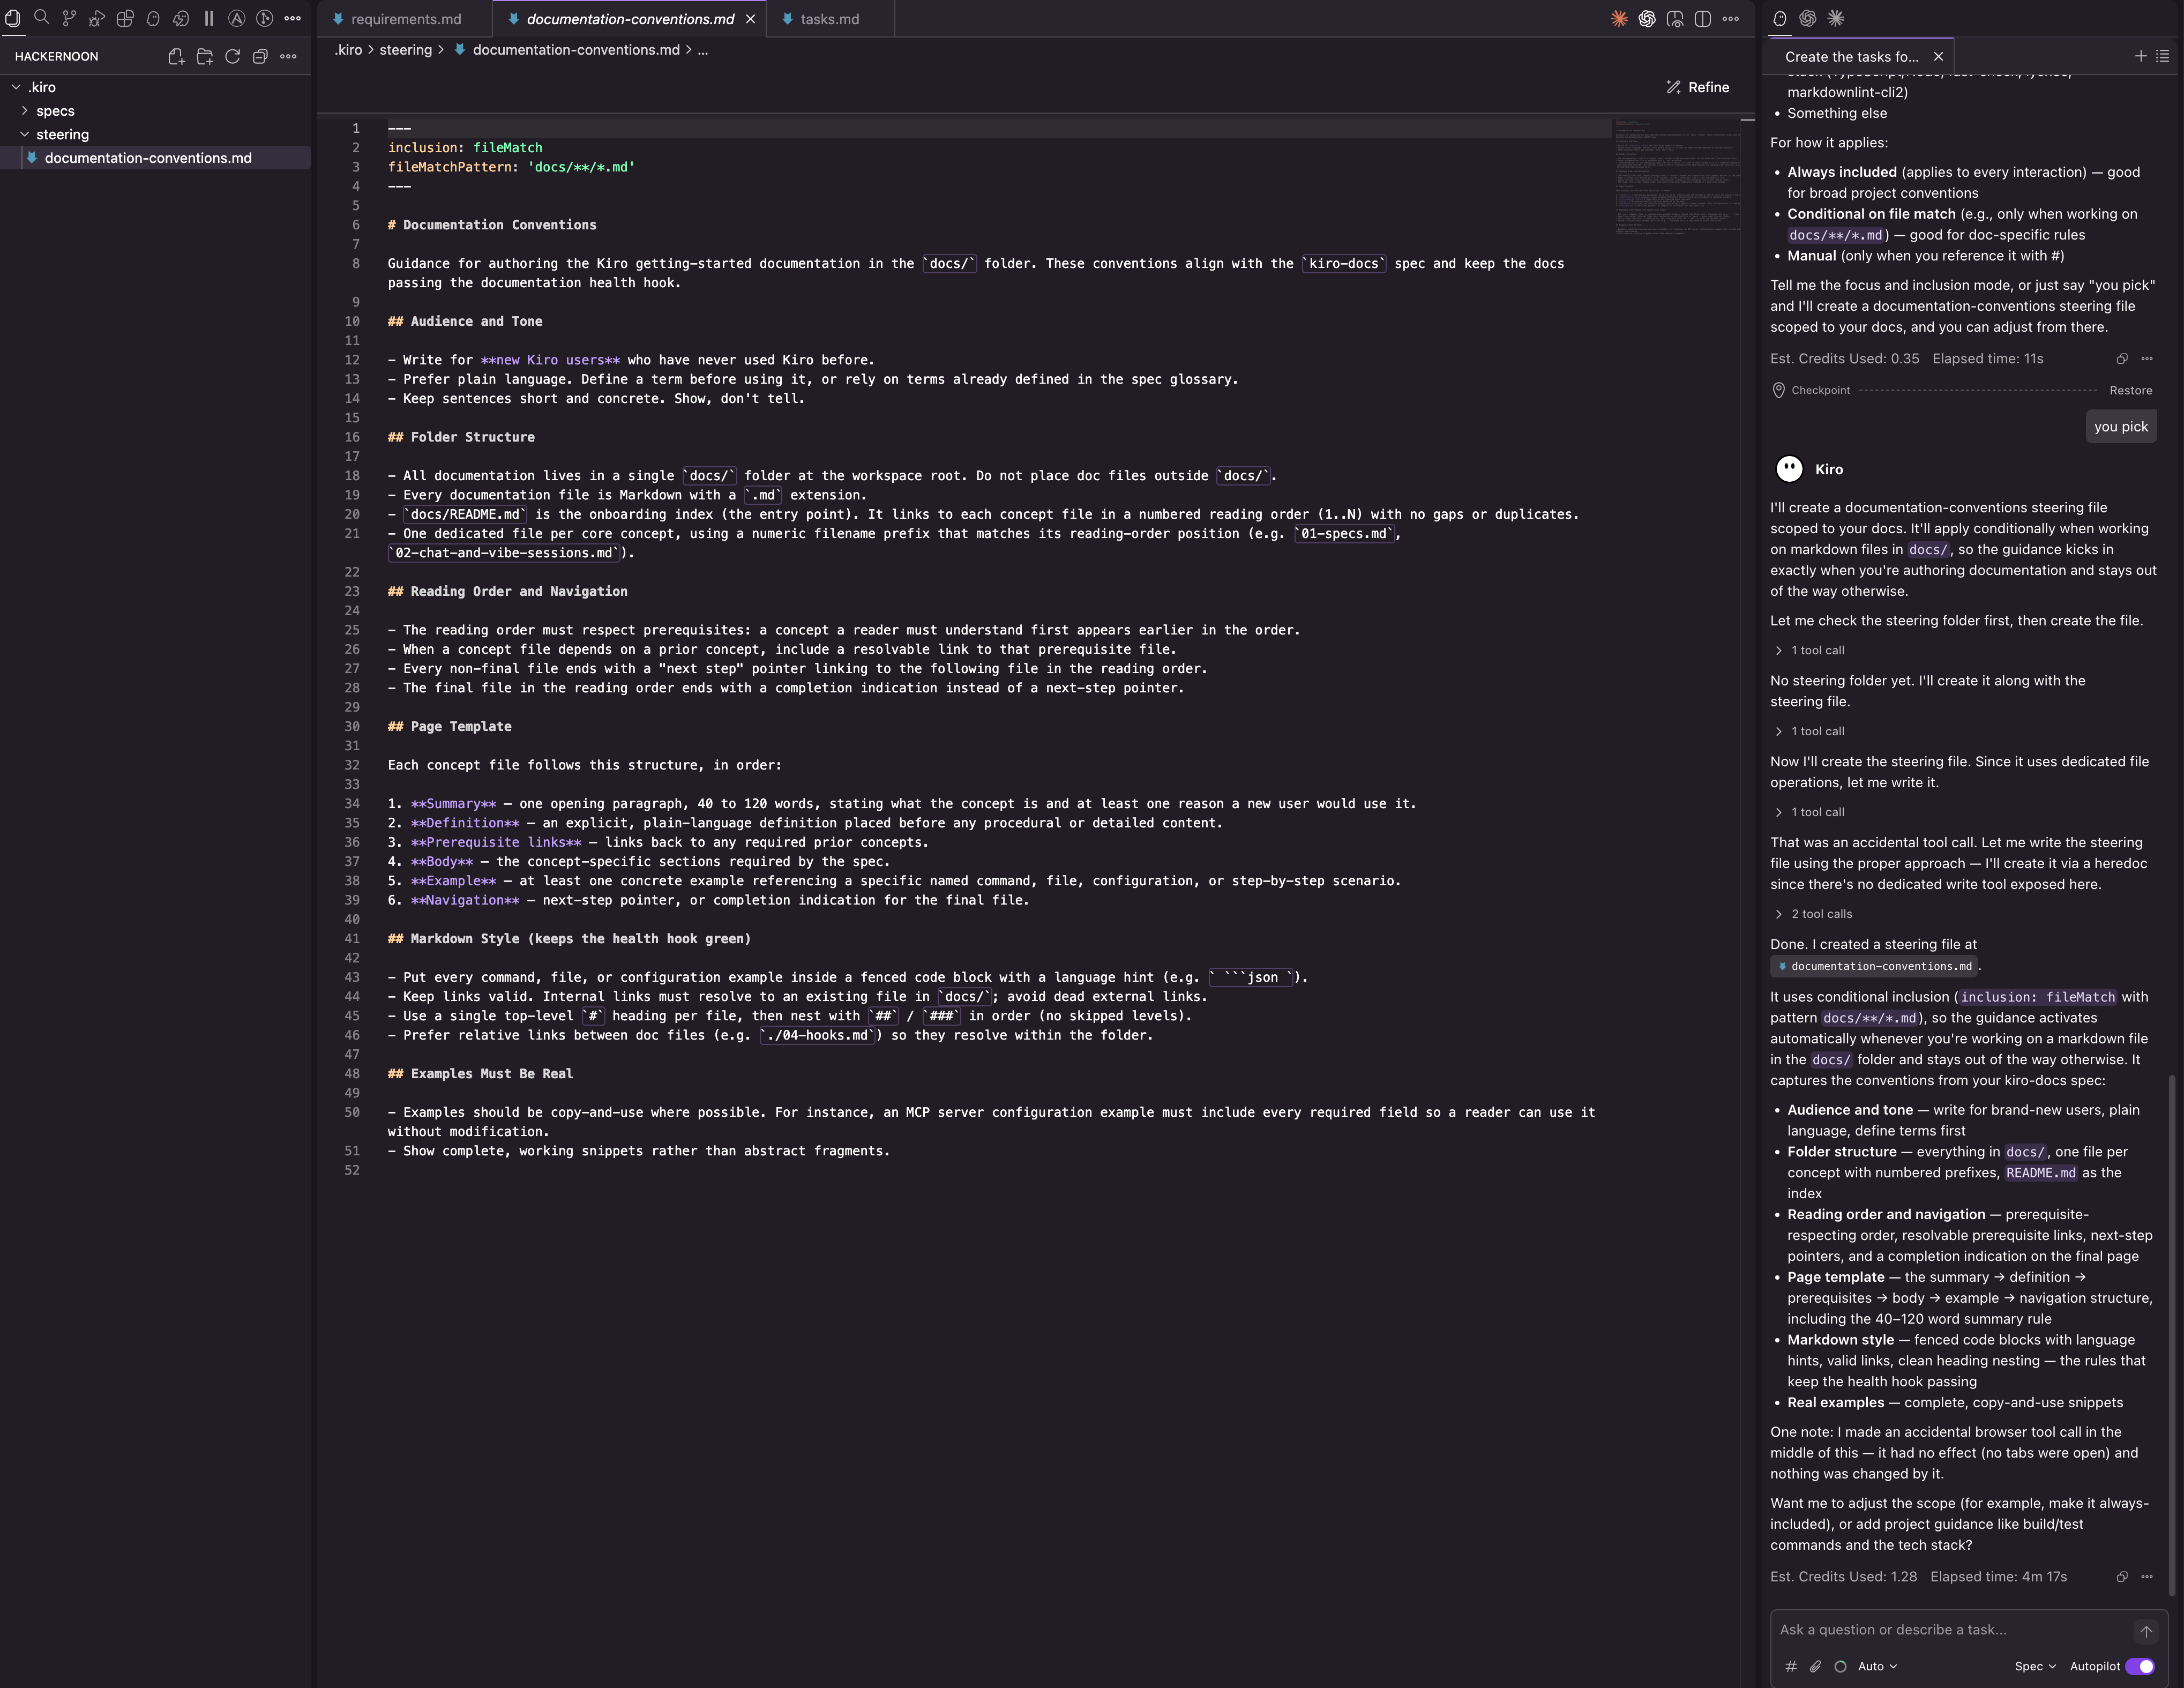Viewport: 2184px width, 1688px height.
Task: Click the orange Claude starburst icon in editor toolbar
Action: coord(1619,18)
